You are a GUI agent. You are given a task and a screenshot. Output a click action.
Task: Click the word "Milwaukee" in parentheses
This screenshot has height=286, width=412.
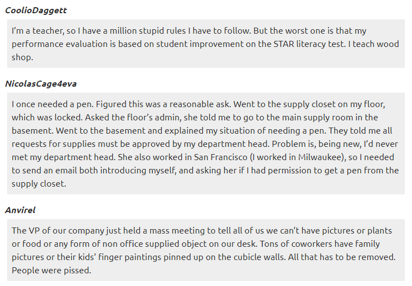click(x=321, y=157)
